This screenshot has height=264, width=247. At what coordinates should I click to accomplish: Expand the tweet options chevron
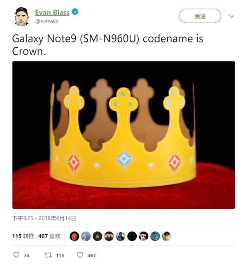coord(231,16)
